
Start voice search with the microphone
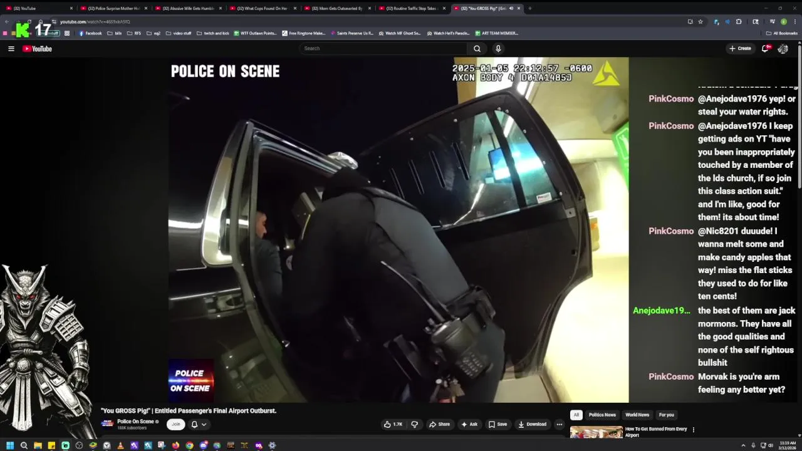pos(498,48)
